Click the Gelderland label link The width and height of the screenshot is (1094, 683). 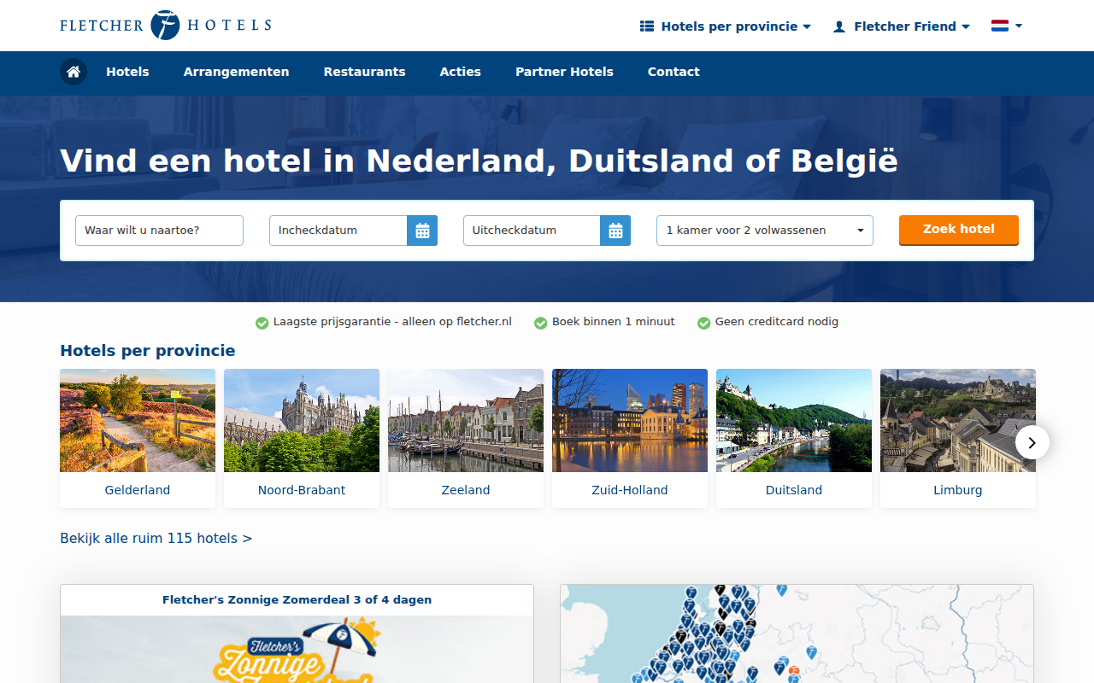click(x=138, y=490)
